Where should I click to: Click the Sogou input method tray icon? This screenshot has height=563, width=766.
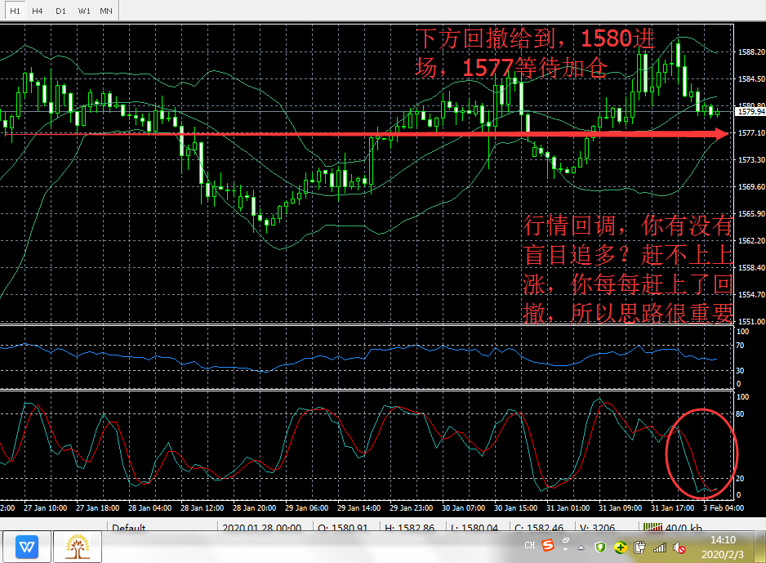click(x=548, y=545)
